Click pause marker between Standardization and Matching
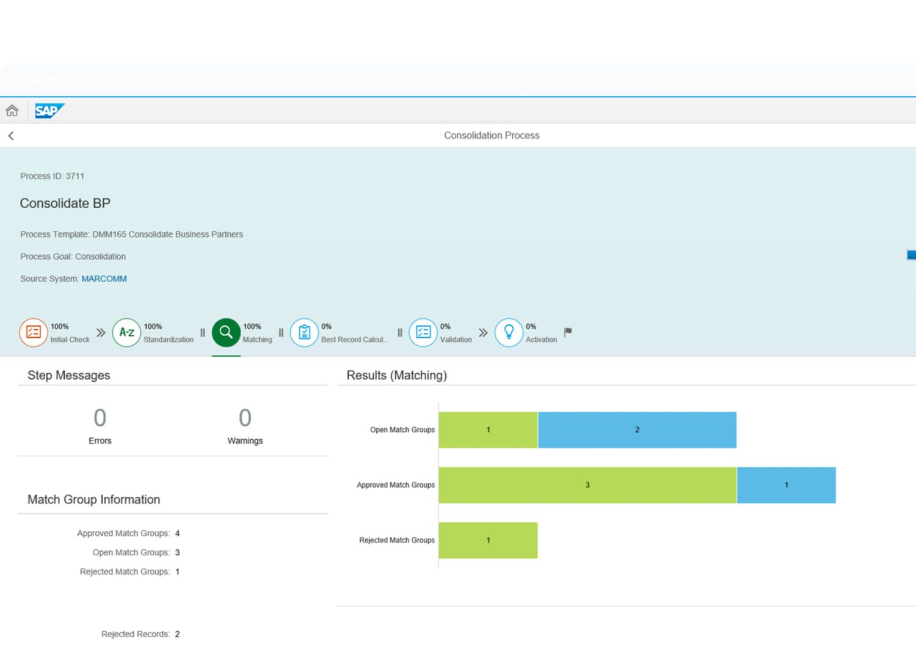Image resolution: width=916 pixels, height=672 pixels. (203, 333)
